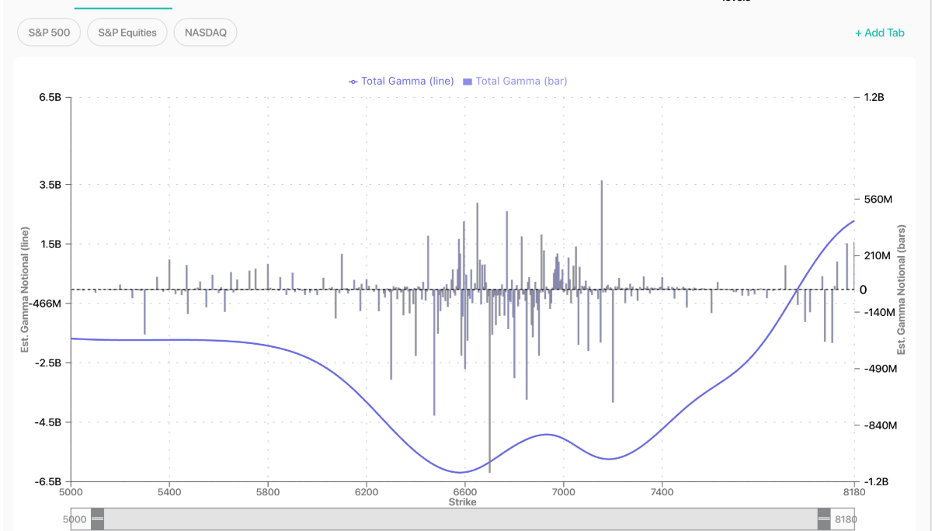
Task: Click the tallest positive gamma bar near 7200
Action: click(602, 233)
